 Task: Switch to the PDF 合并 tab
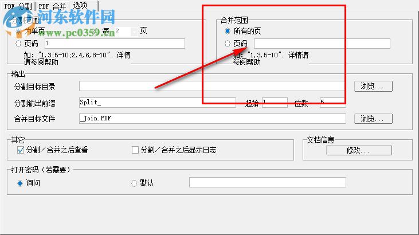[52, 6]
